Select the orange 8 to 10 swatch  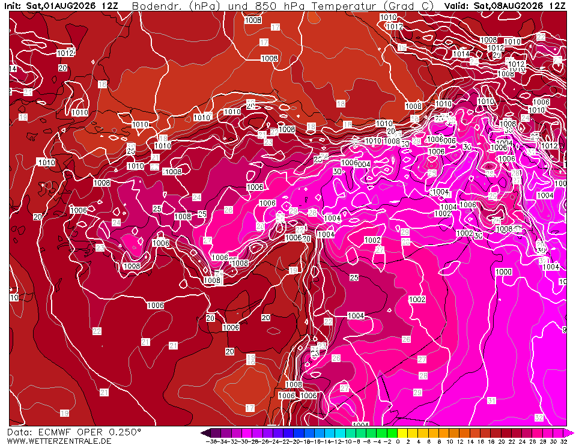[444, 433]
